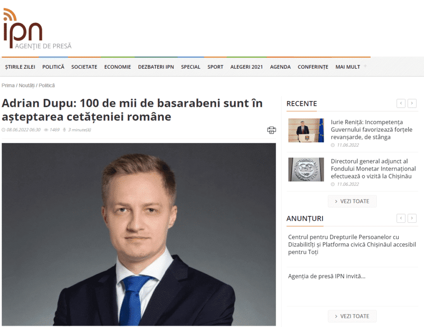Viewport: 424px width, 327px height.
Task: Go to next Recente items arrow
Action: pos(412,103)
